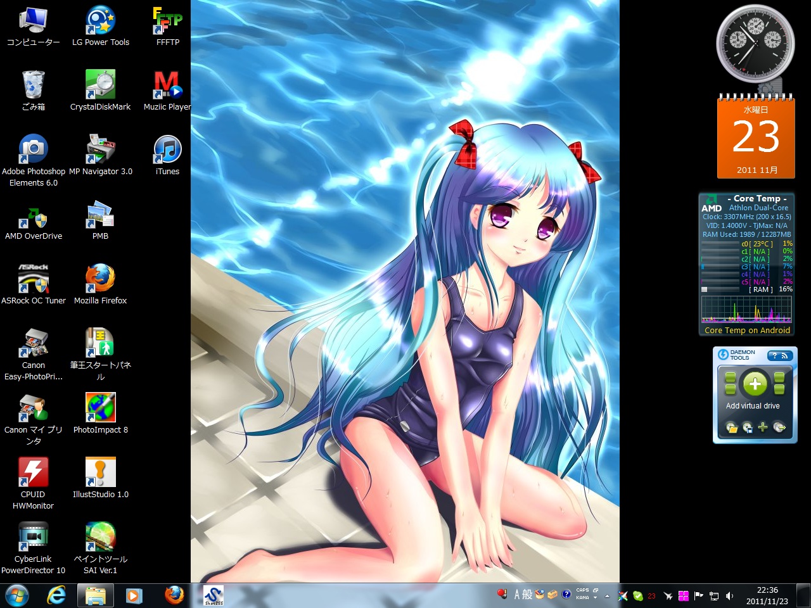Click the big green plus Add virtual drive button
Screen dimensions: 811x608
[755, 384]
